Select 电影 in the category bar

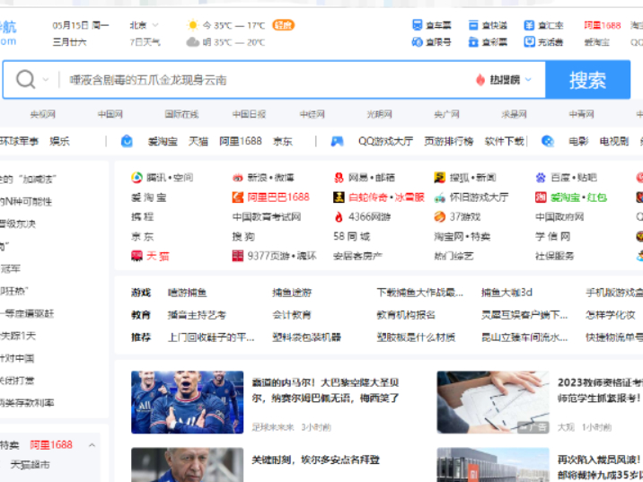578,142
